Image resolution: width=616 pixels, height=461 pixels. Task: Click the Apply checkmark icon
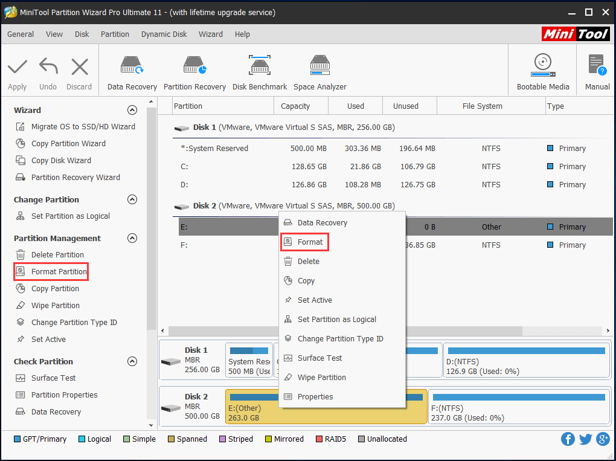coord(18,67)
